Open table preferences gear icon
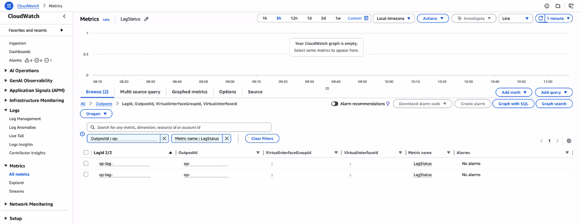580x224 pixels. click(569, 141)
